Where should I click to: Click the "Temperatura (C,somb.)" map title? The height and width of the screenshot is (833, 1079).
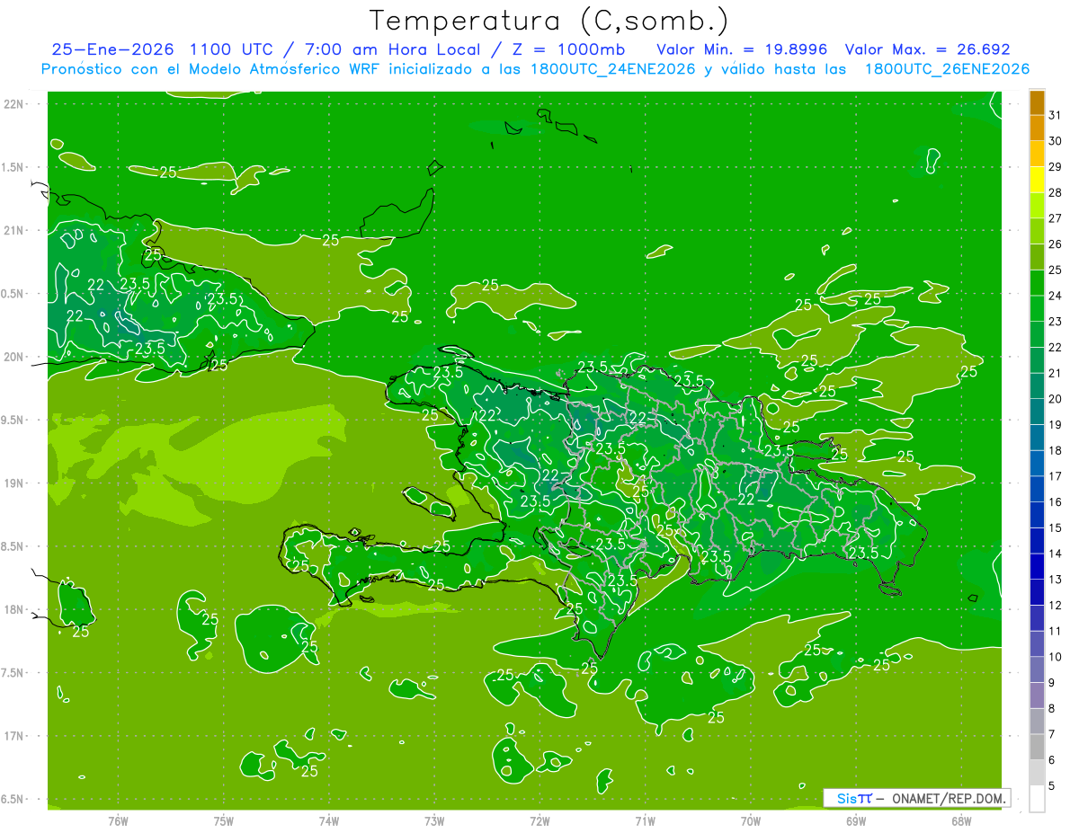(x=549, y=20)
